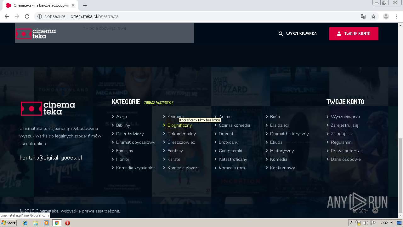The image size is (403, 227).
Task: Open the Chrome profile avatar
Action: coord(386,16)
